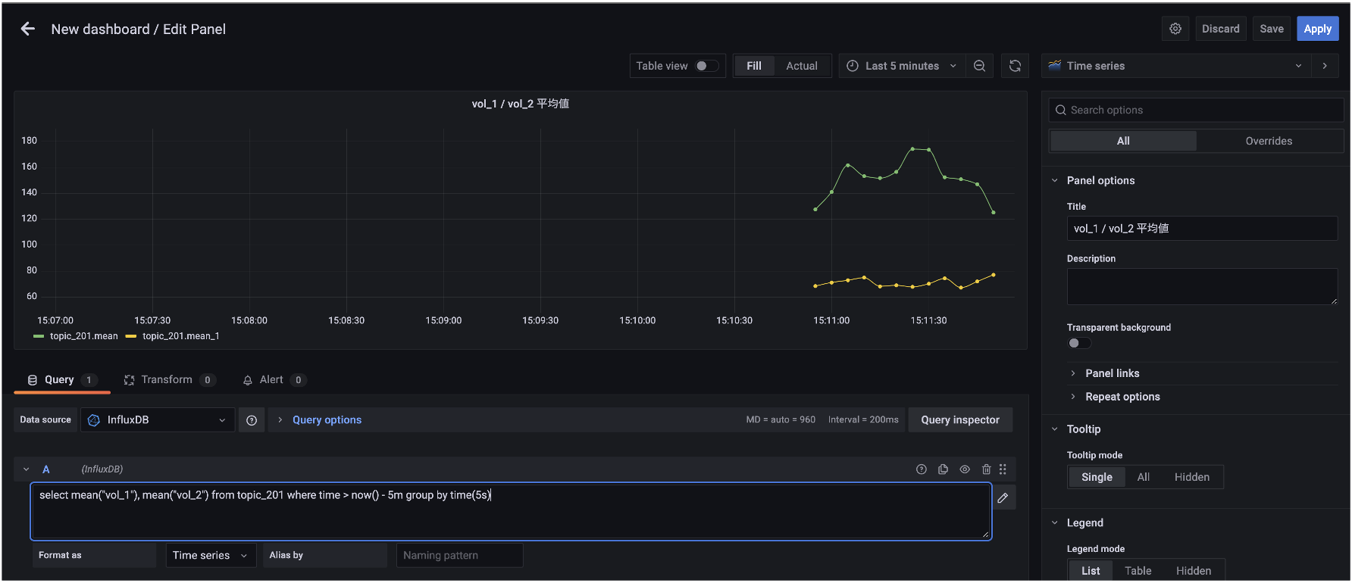
Task: Click the InfluxQL query text box
Action: pos(511,512)
